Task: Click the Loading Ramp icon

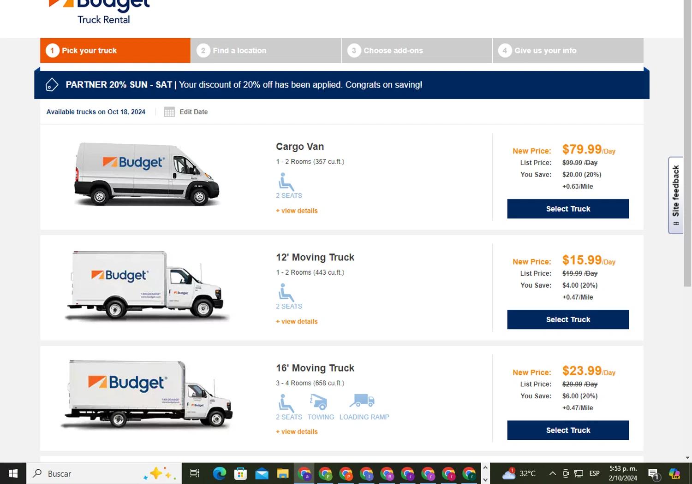Action: click(362, 401)
